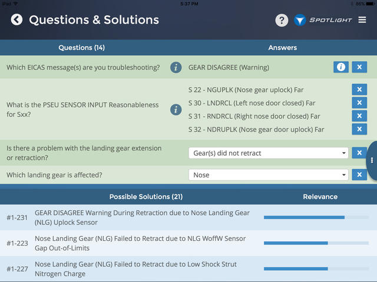Remove the S 22 - NGUPLK answer
This screenshot has height=282, width=377.
(359, 89)
